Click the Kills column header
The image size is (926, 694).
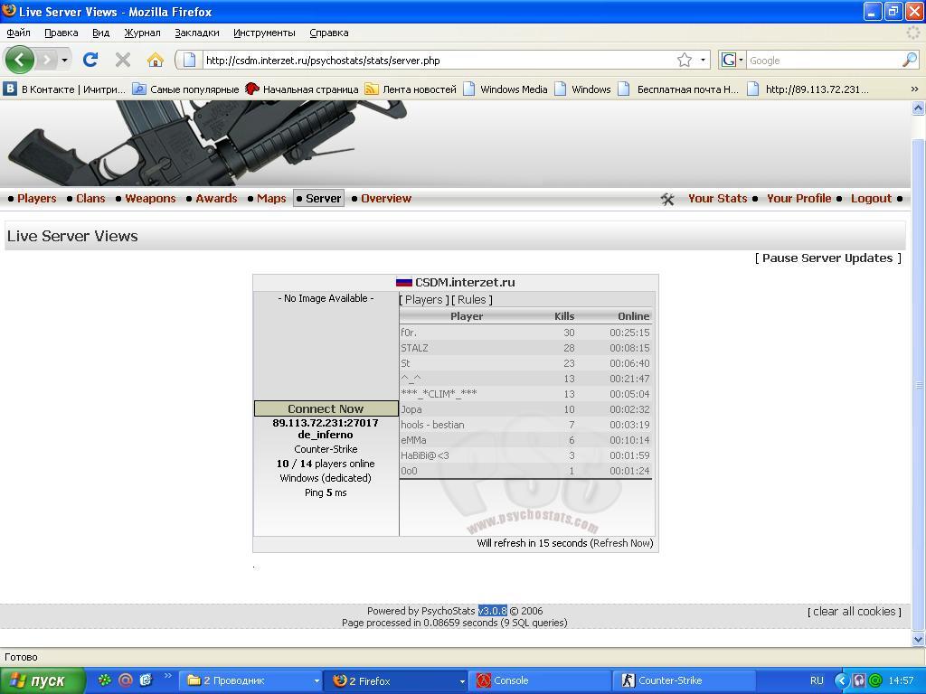coord(564,316)
